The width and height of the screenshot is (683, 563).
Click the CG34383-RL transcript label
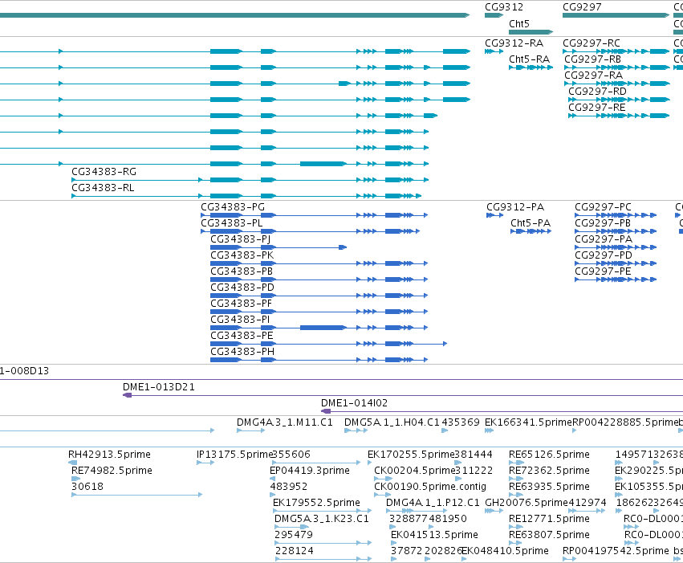(x=103, y=188)
